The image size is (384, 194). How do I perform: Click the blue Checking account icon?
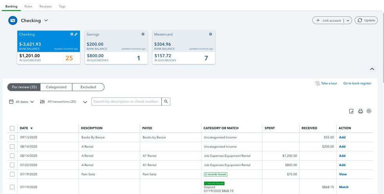click(13, 20)
